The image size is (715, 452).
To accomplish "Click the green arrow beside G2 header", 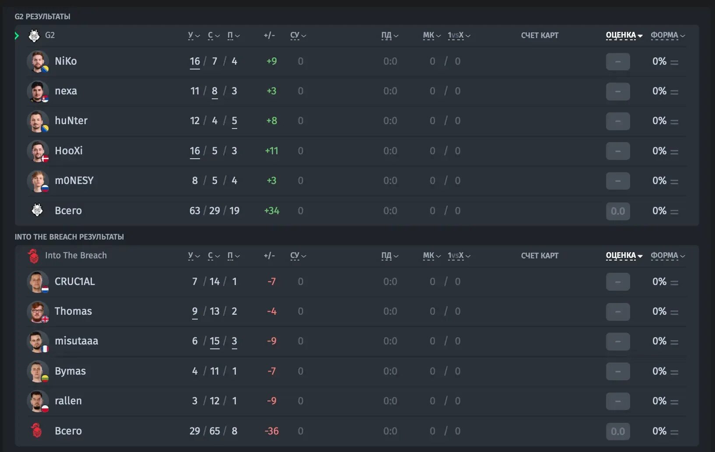I will [x=17, y=35].
